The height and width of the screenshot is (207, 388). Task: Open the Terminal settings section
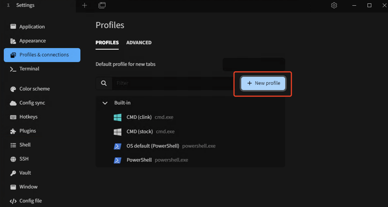[42, 69]
